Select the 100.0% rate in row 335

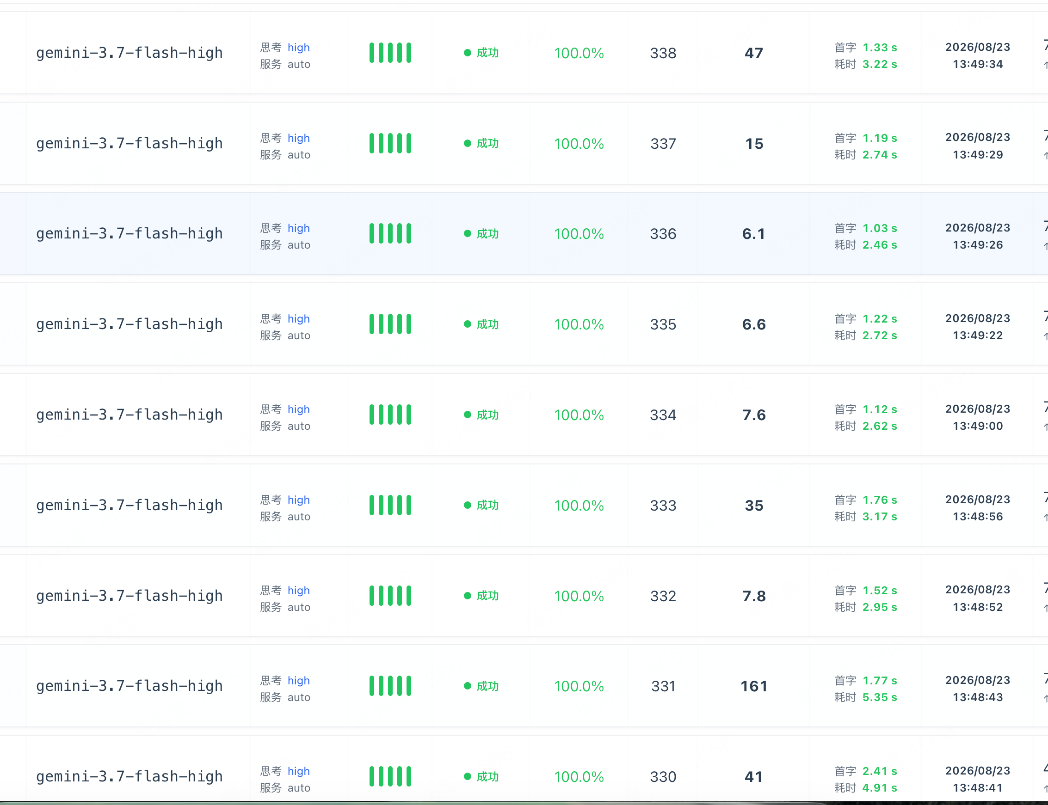(x=579, y=324)
